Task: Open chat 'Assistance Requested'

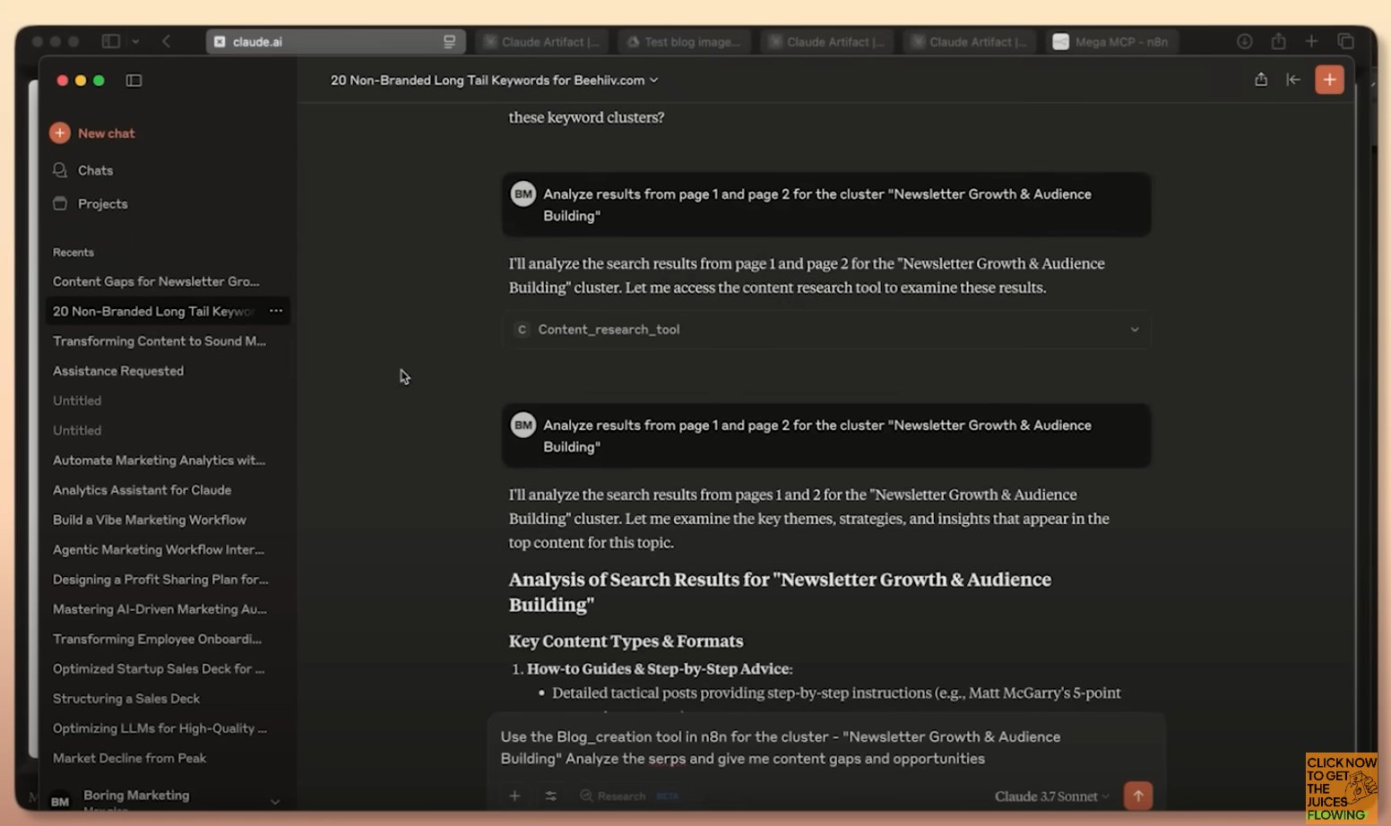Action: [x=118, y=371]
